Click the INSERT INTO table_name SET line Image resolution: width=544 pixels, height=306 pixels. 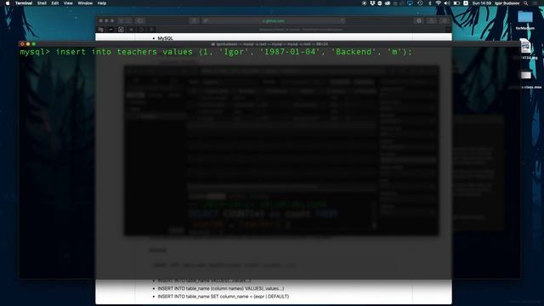click(x=223, y=297)
